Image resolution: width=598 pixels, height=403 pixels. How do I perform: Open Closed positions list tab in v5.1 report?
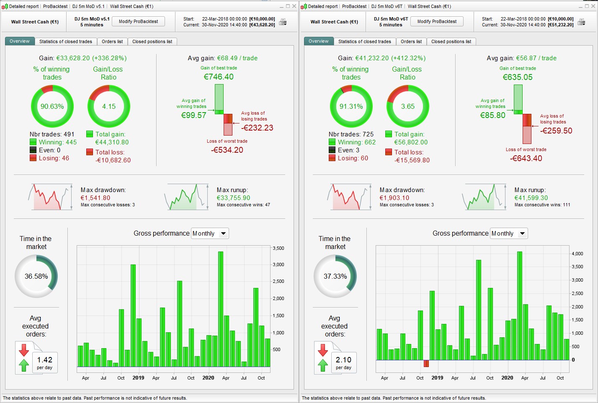click(x=152, y=41)
